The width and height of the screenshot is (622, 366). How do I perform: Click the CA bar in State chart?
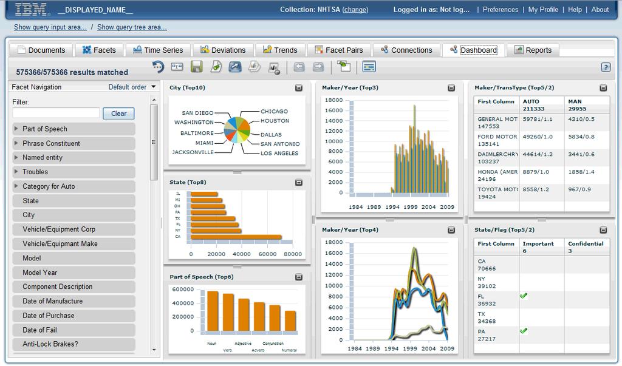[236, 237]
